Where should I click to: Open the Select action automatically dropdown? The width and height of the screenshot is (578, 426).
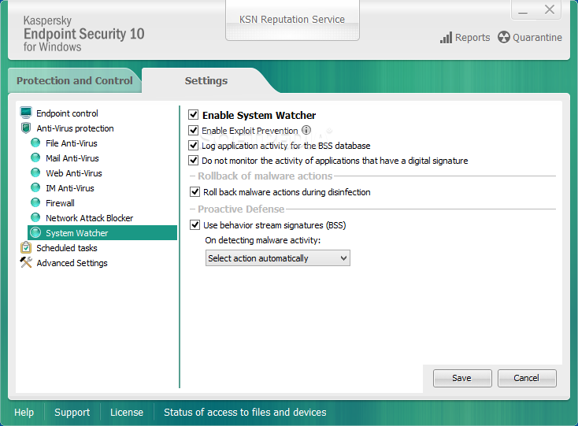[x=277, y=258]
